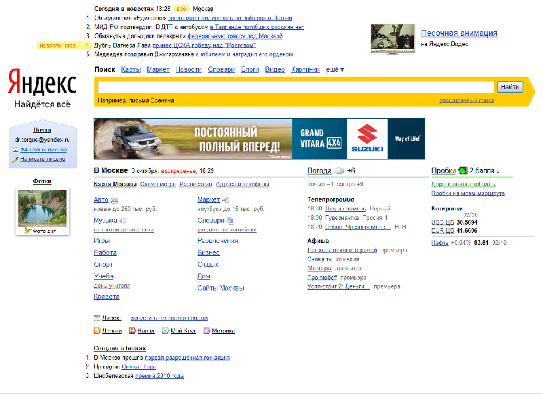Open the Схема метро link
The width and height of the screenshot is (543, 397).
[158, 184]
